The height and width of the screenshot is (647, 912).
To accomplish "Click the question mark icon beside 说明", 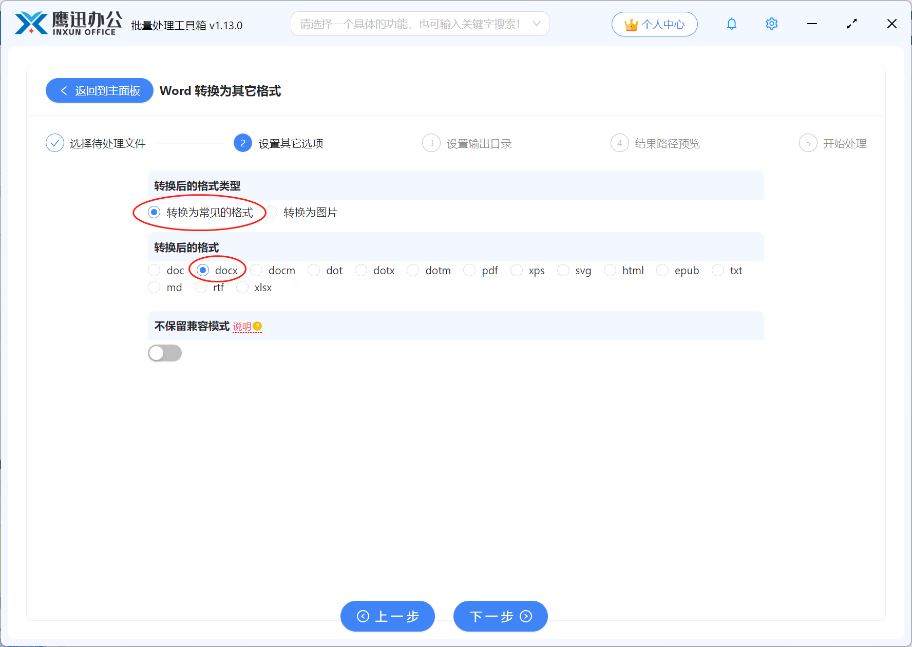I will (258, 326).
